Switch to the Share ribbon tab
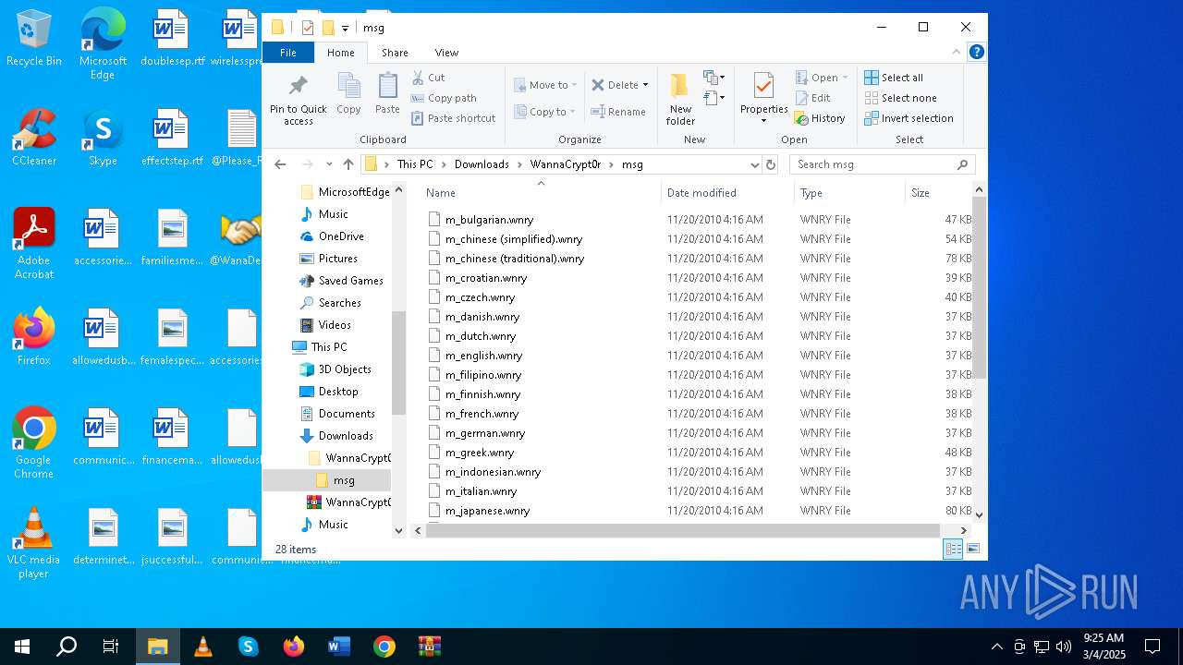Image resolution: width=1183 pixels, height=665 pixels. (395, 53)
